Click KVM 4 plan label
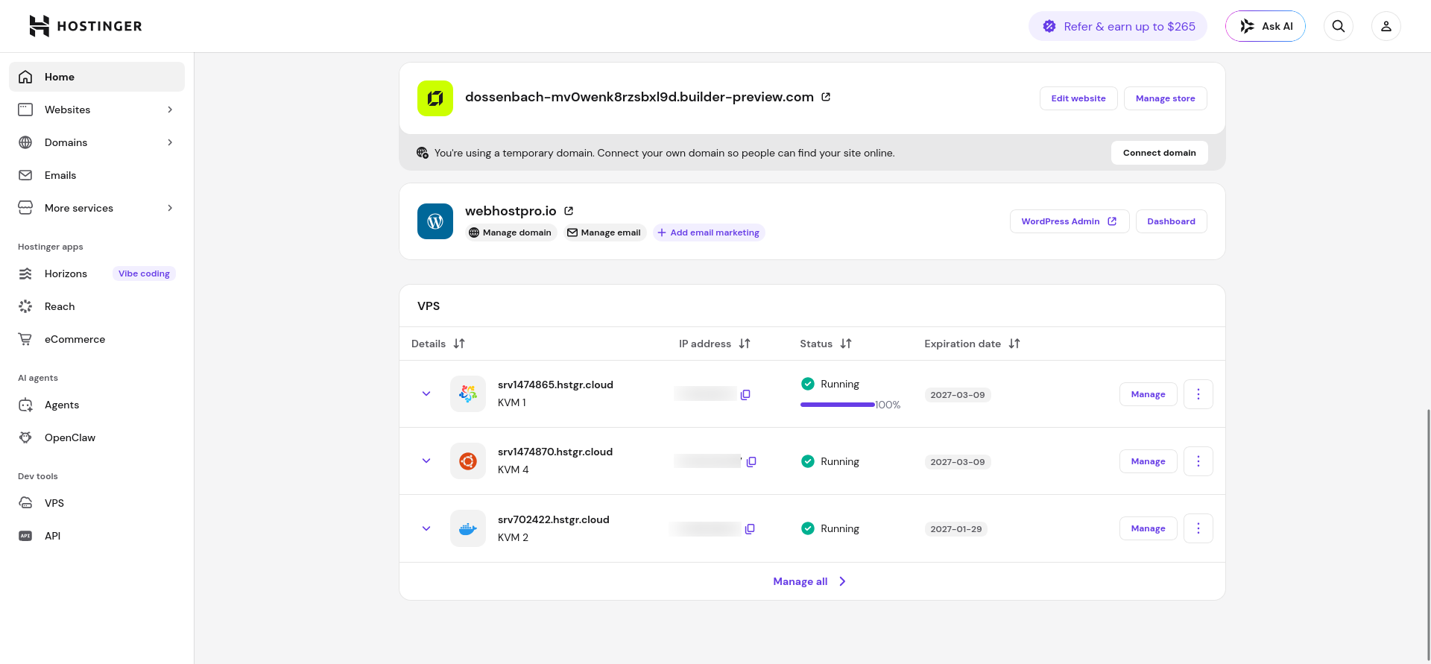 pos(514,469)
